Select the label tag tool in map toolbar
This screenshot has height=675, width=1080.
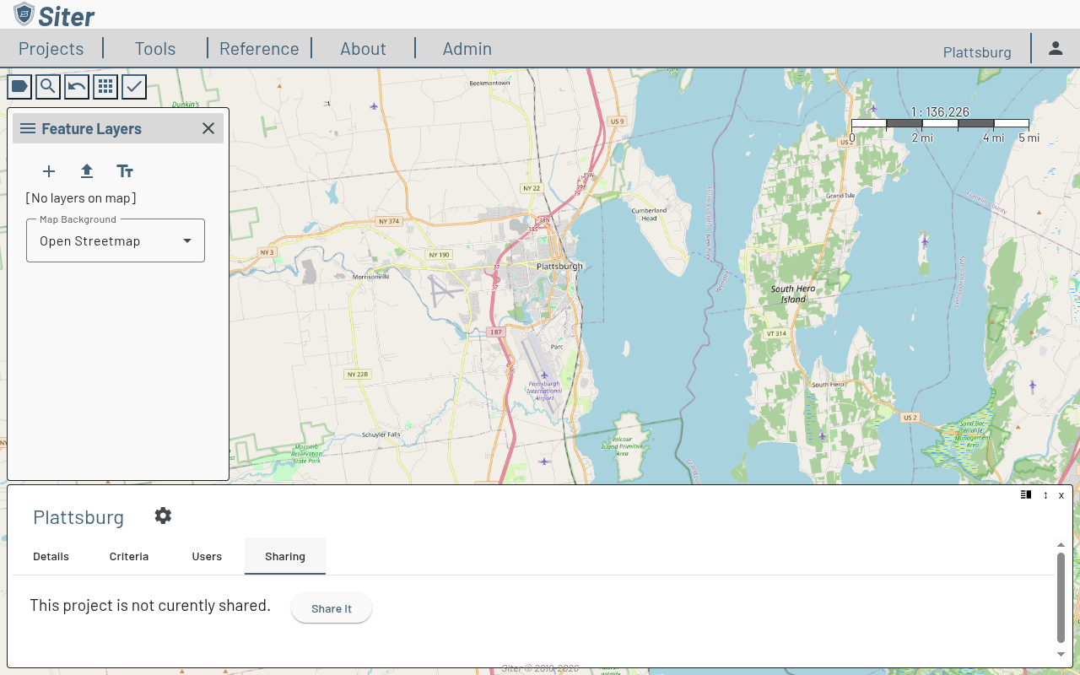[19, 86]
